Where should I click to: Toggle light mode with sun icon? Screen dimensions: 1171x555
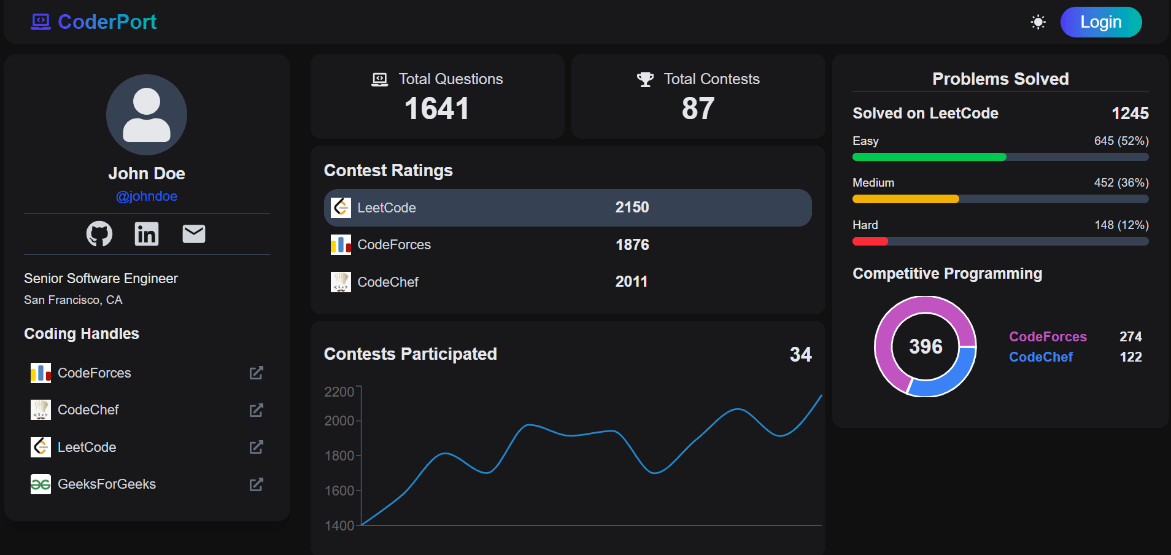(x=1038, y=22)
